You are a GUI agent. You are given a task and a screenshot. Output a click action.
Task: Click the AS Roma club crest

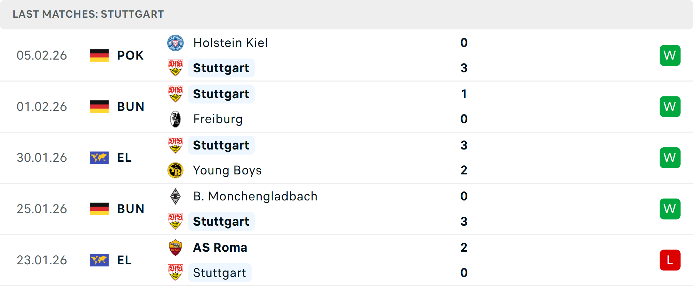[x=175, y=248]
